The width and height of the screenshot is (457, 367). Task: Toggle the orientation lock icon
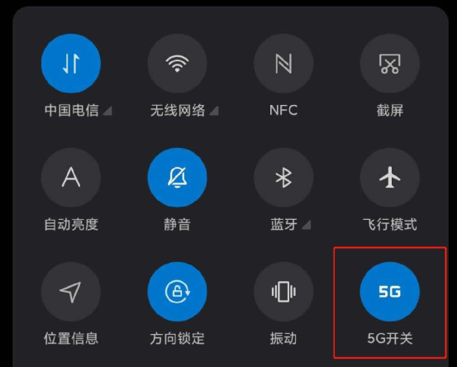point(177,292)
